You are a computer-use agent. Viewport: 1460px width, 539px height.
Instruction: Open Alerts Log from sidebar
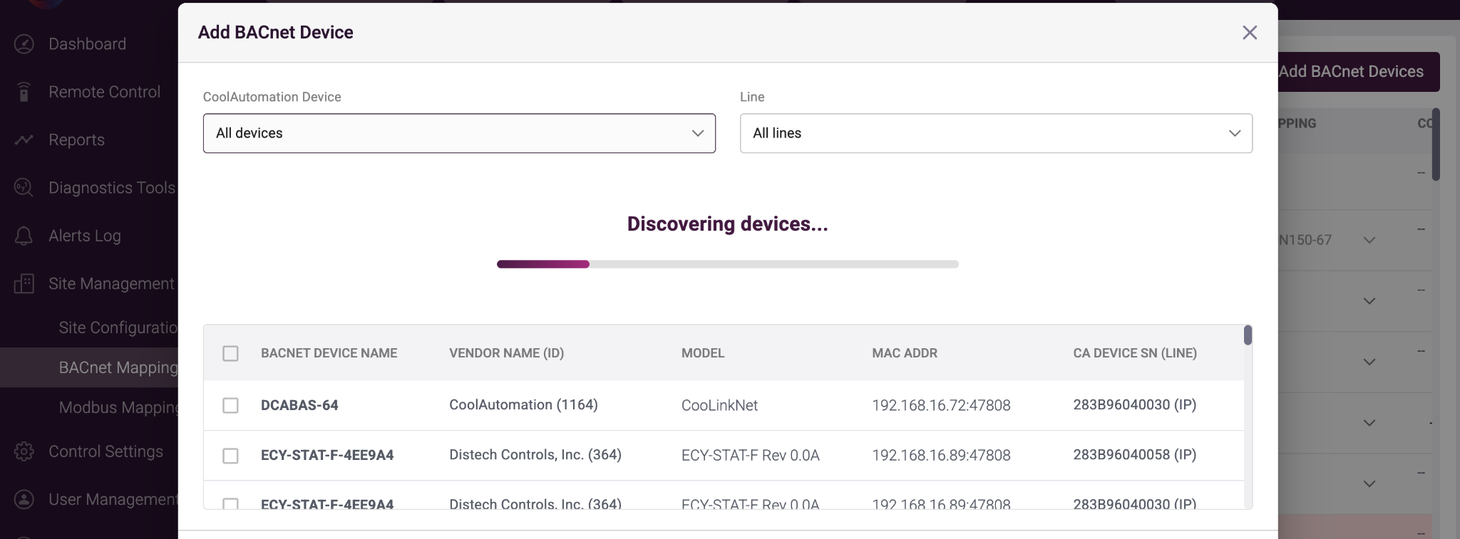coord(85,236)
